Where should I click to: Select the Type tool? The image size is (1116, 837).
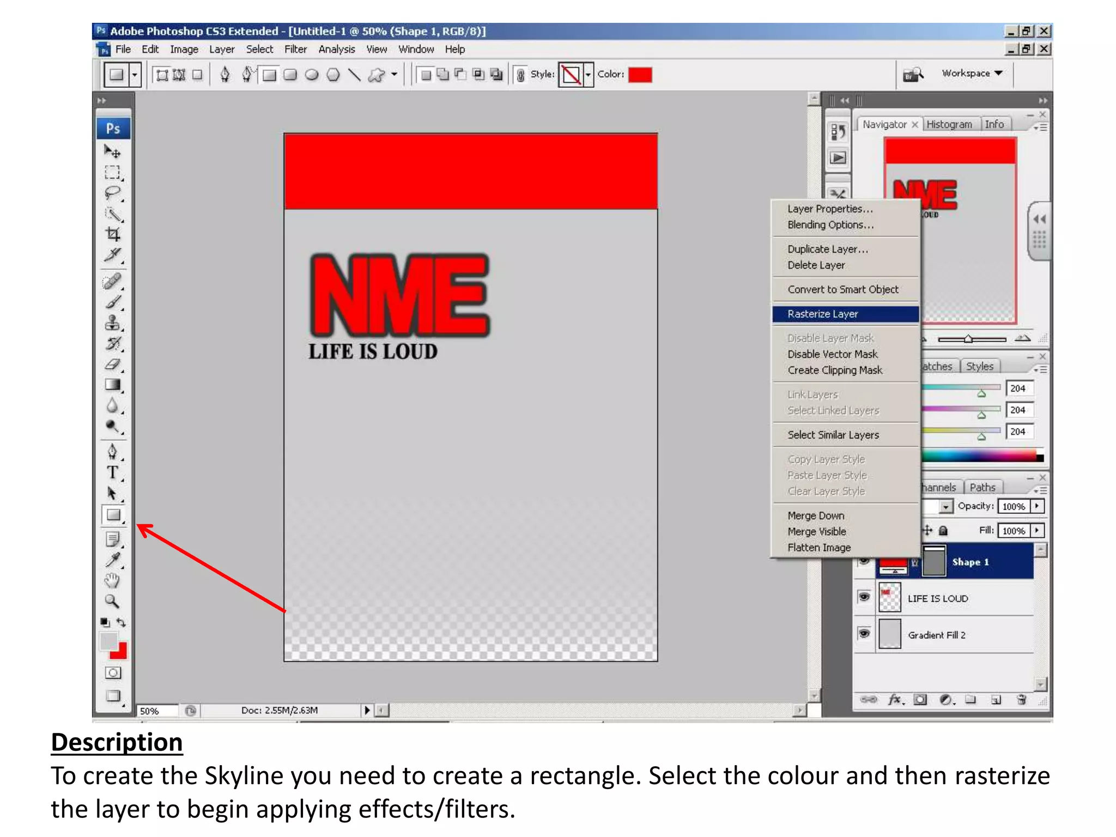pyautogui.click(x=112, y=472)
